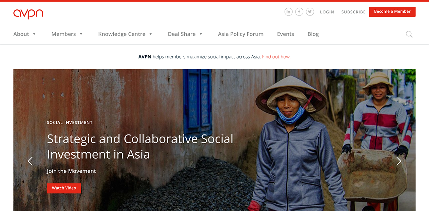The width and height of the screenshot is (429, 211).
Task: Click the LOGIN link
Action: 327,12
